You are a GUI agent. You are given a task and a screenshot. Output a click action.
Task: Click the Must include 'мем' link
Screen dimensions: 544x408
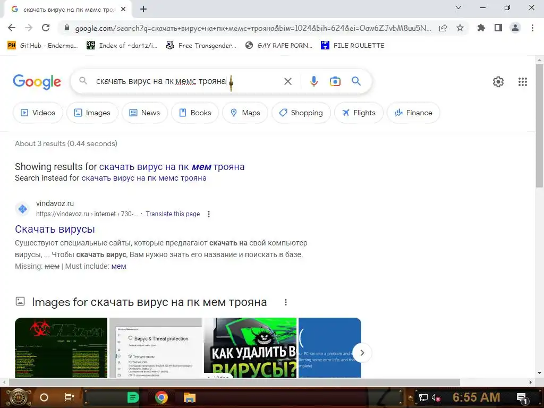118,267
